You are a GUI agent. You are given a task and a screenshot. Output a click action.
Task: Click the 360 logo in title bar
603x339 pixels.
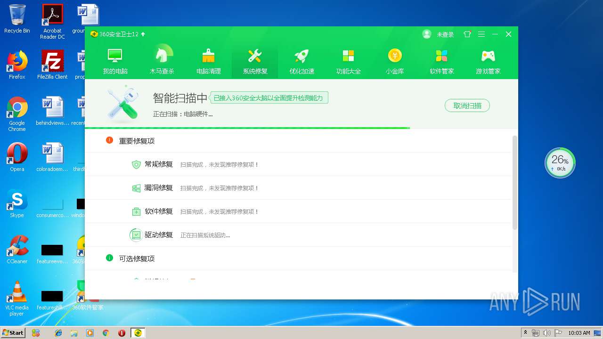tap(94, 34)
